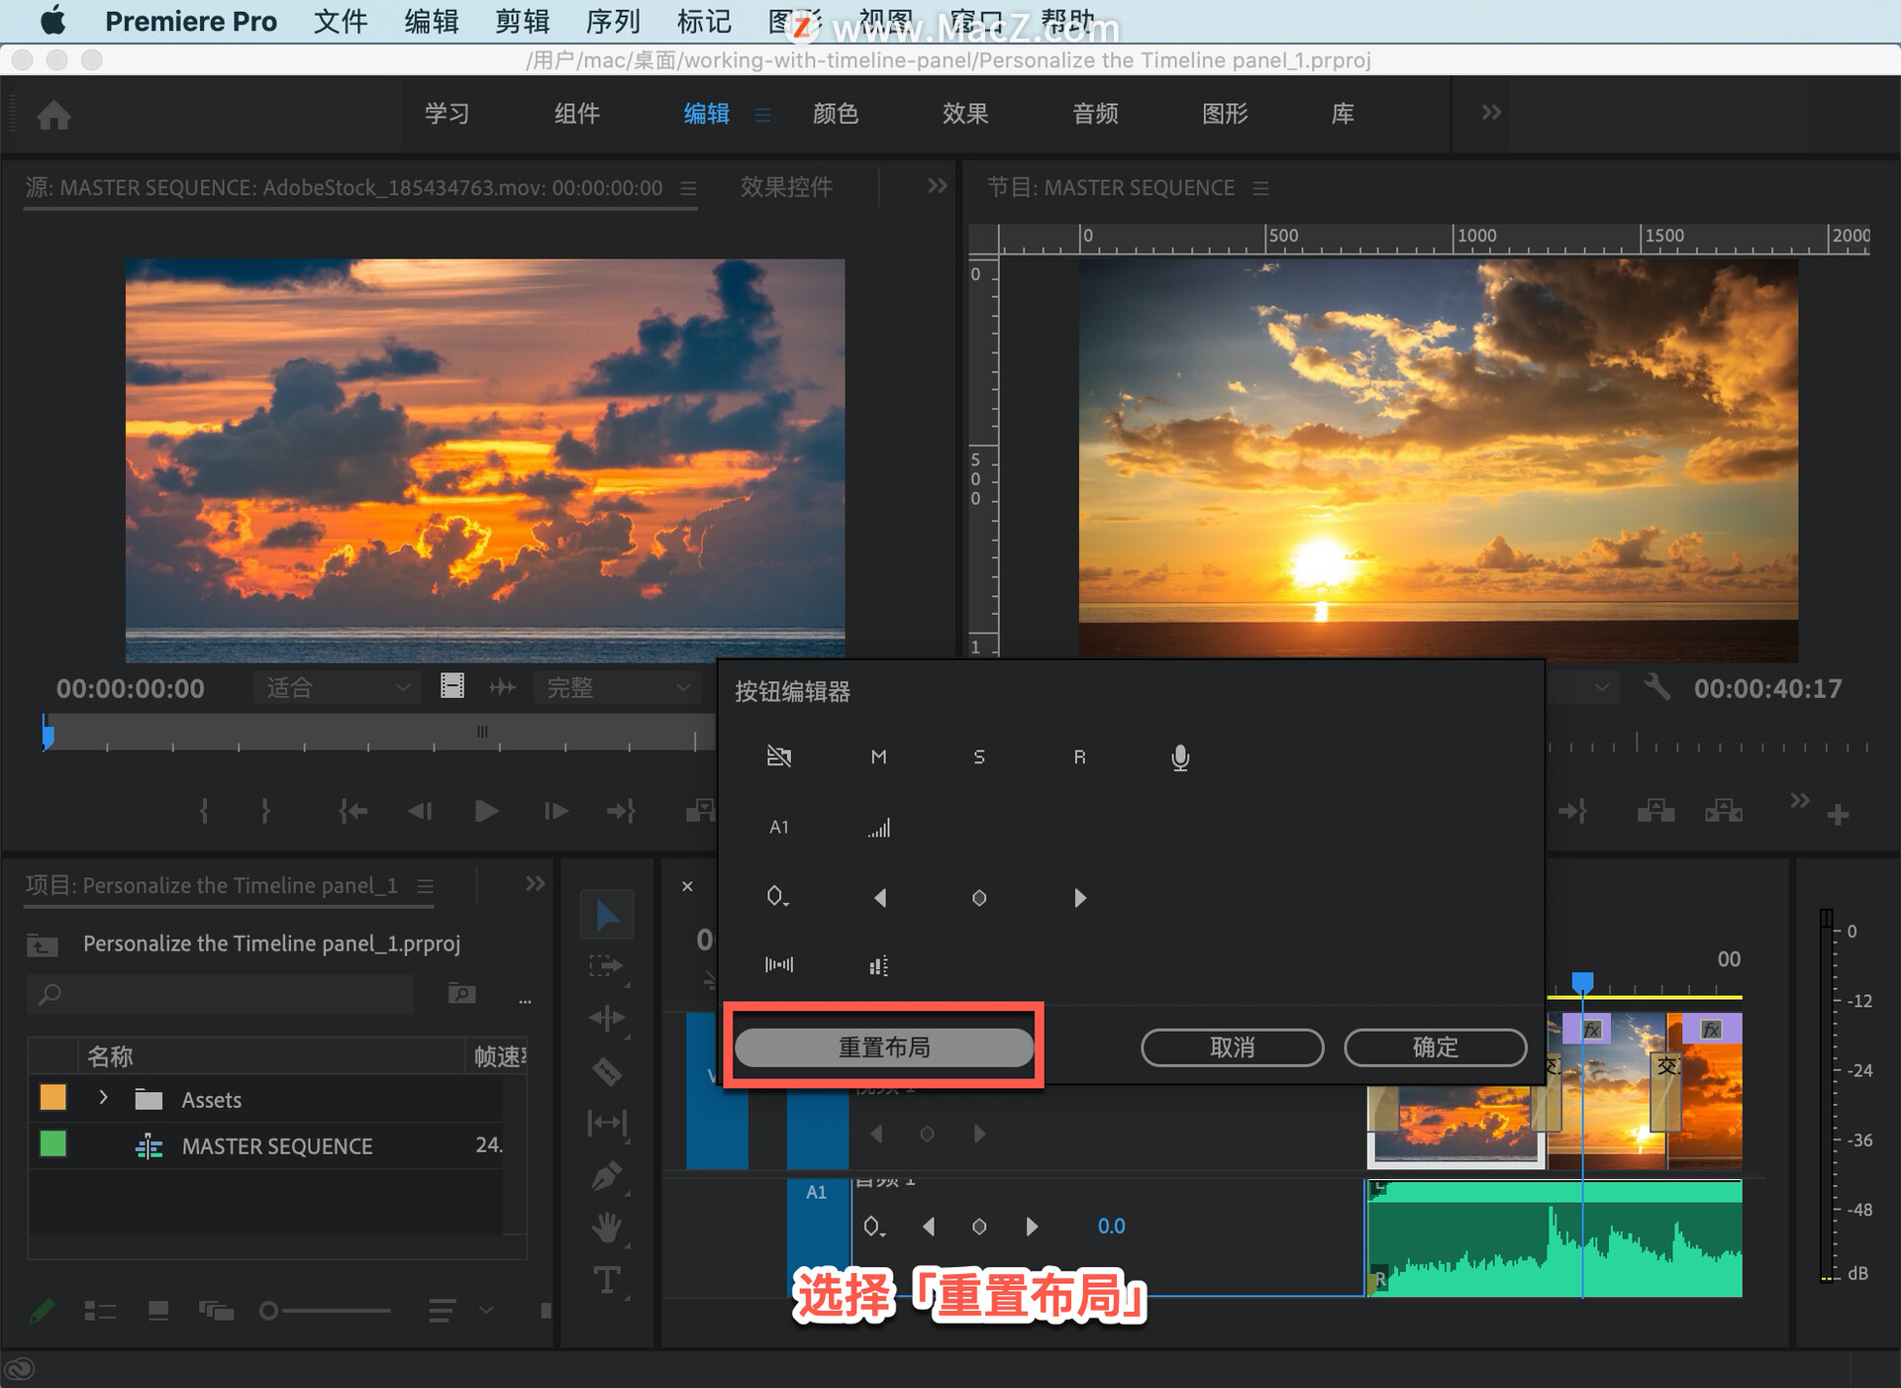Expand the Assets folder
Viewport: 1901px width, 1388px height.
[x=103, y=1098]
